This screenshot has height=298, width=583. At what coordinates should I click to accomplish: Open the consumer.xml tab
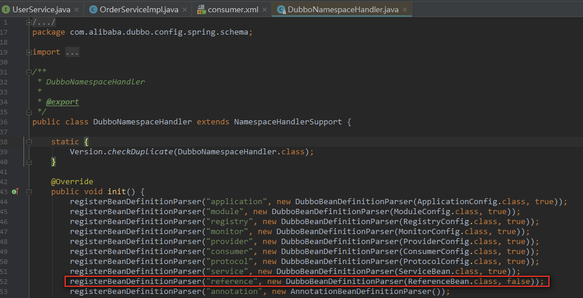coord(232,9)
